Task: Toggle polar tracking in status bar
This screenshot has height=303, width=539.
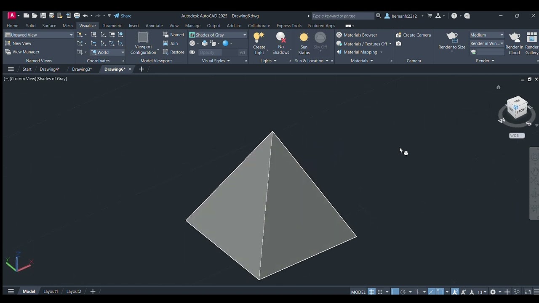Action: pyautogui.click(x=403, y=292)
